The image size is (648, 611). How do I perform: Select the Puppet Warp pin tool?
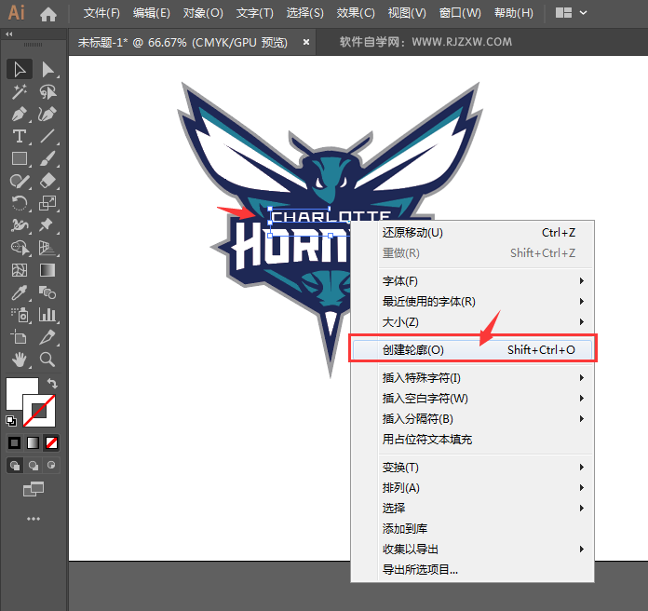47,225
